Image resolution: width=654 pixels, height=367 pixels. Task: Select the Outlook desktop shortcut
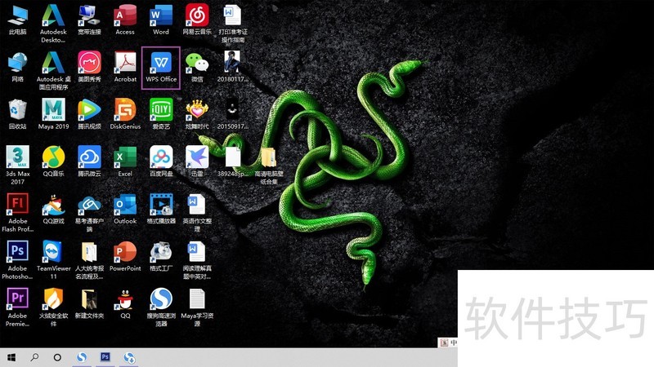(x=125, y=209)
